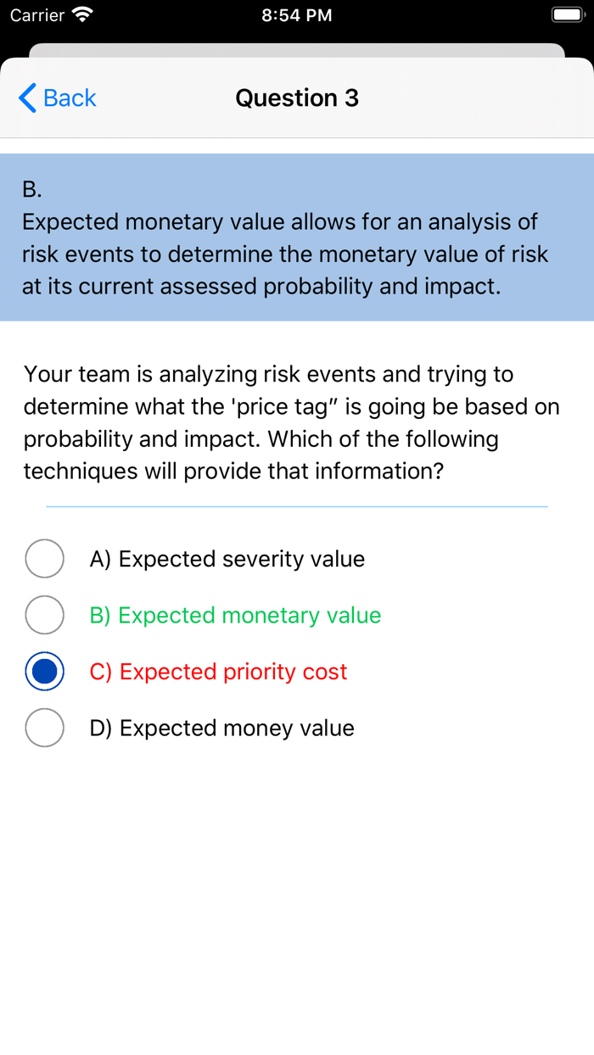
Task: Tap the 'A) Expected severity value' answer text
Action: coord(227,559)
